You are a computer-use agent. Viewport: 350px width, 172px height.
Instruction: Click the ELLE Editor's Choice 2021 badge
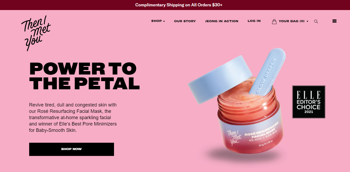pyautogui.click(x=309, y=102)
